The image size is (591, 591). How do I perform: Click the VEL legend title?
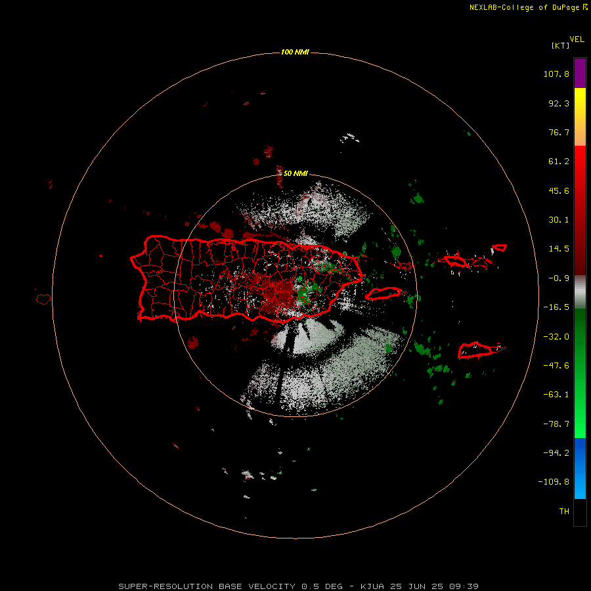[577, 39]
